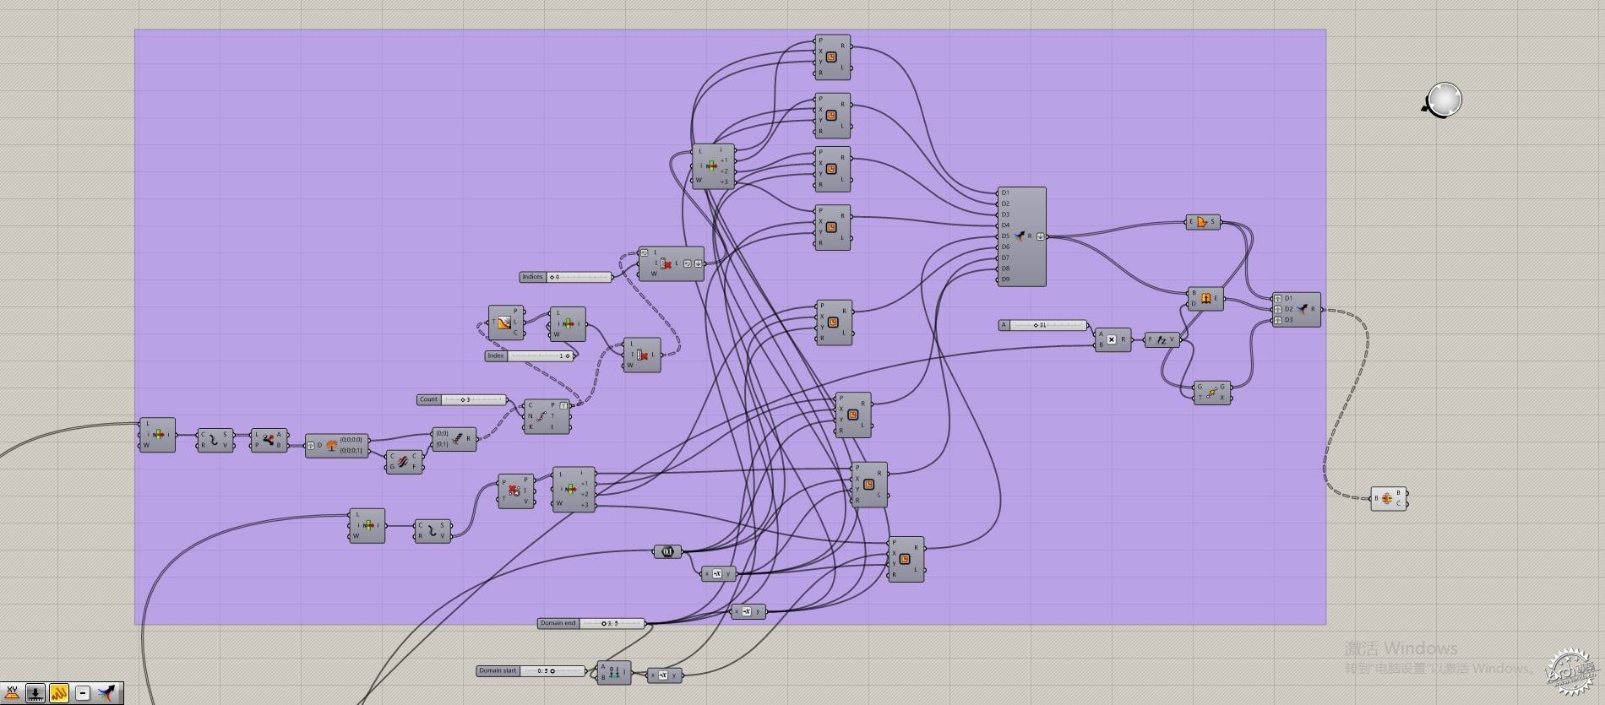Viewport: 1605px width, 705px height.
Task: Toggle graft badge on small Merge D2 input
Action: click(x=1278, y=310)
